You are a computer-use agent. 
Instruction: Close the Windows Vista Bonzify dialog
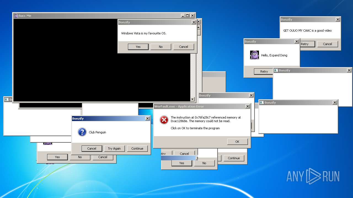(x=194, y=22)
